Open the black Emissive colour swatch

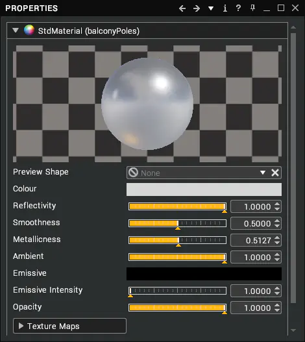(204, 274)
